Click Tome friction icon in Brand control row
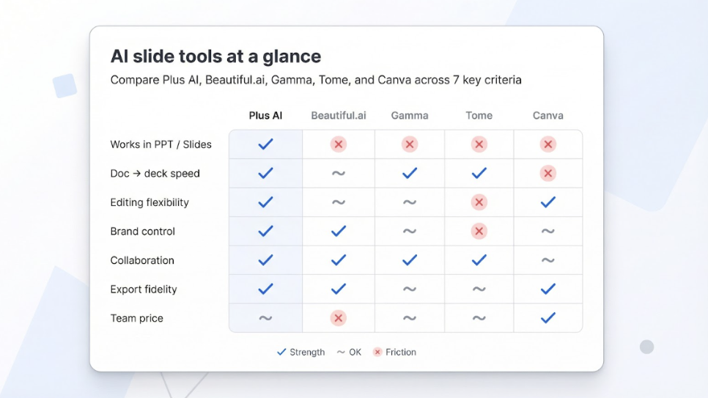708x398 pixels. point(479,232)
